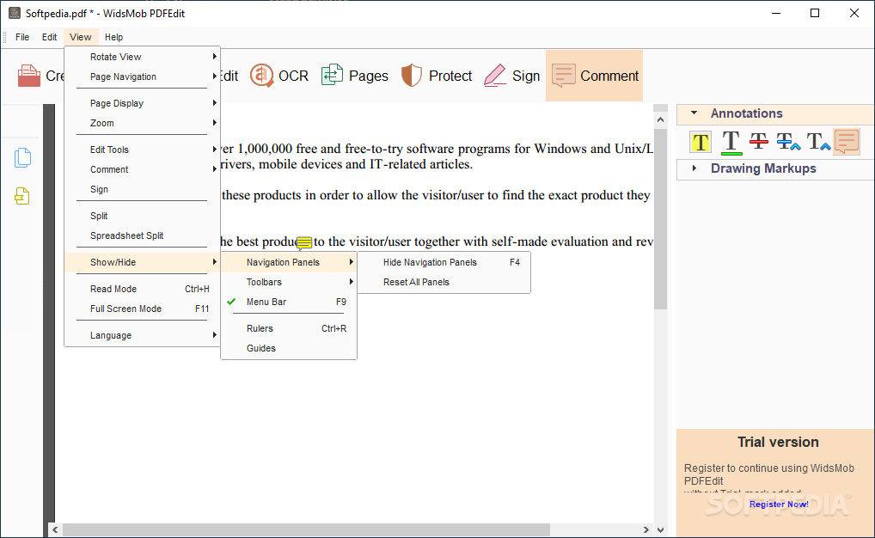Expand the Page Navigation submenu
Image resolution: width=875 pixels, height=538 pixels.
point(143,76)
